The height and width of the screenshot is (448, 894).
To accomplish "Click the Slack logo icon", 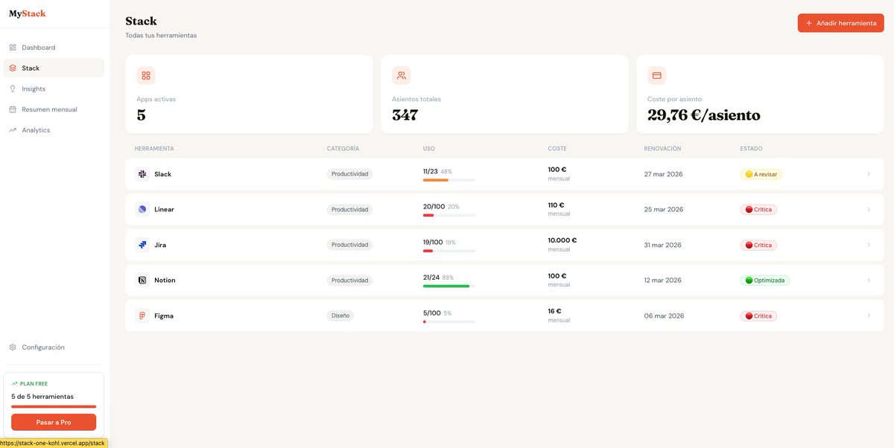I will 142,174.
